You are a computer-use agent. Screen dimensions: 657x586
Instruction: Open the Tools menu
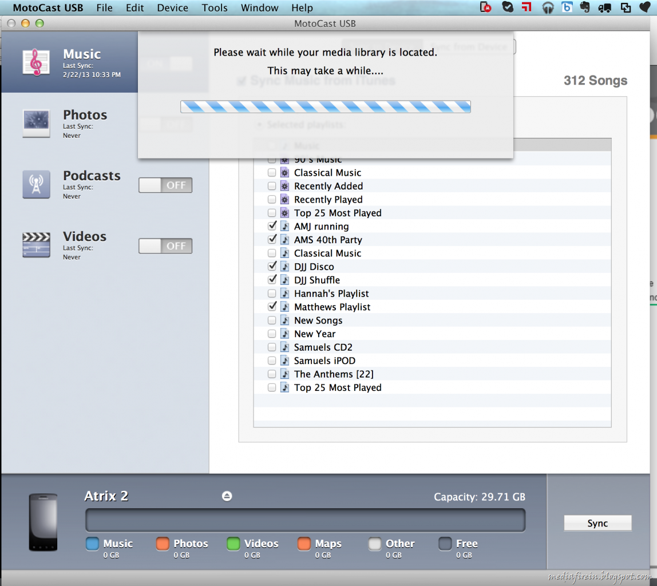pos(215,7)
